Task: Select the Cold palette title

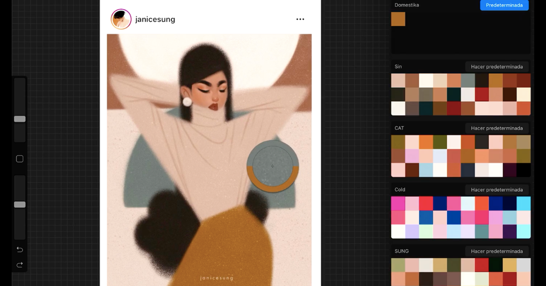Action: pos(400,190)
